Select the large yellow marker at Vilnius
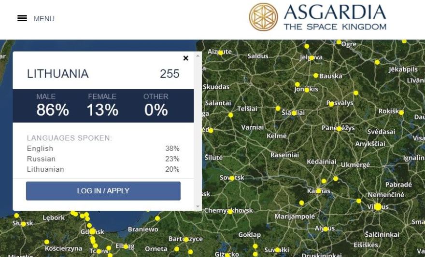Viewport: 425px width, 257px height. point(378,207)
